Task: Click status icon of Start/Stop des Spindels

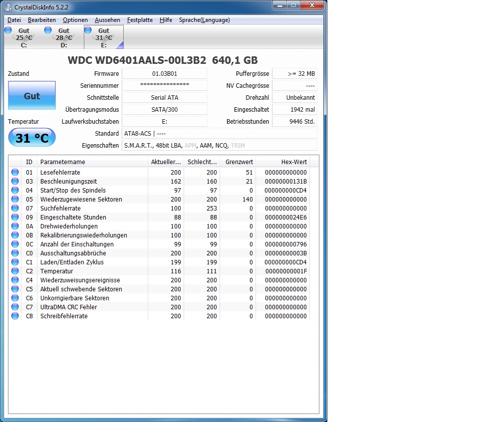Action: pyautogui.click(x=15, y=190)
